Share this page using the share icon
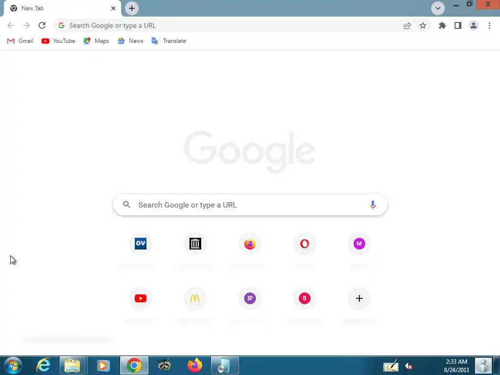Viewport: 500px width, 375px height. point(407,25)
